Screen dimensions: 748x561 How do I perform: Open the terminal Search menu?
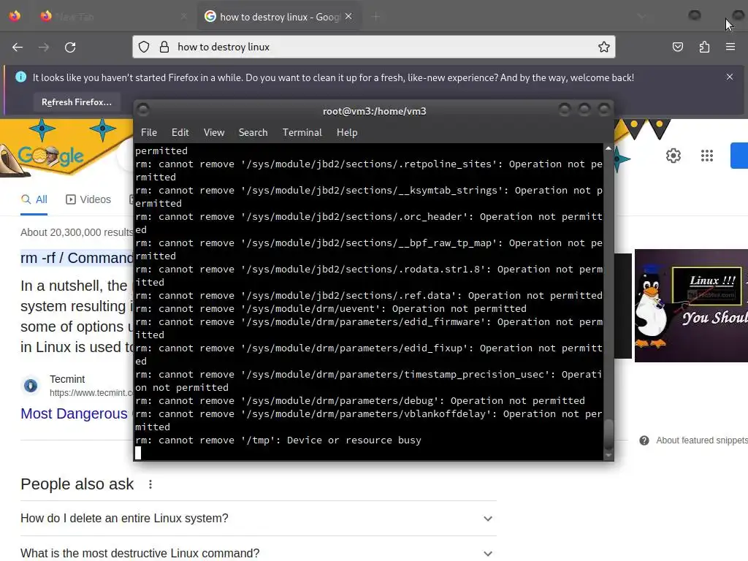pos(253,132)
